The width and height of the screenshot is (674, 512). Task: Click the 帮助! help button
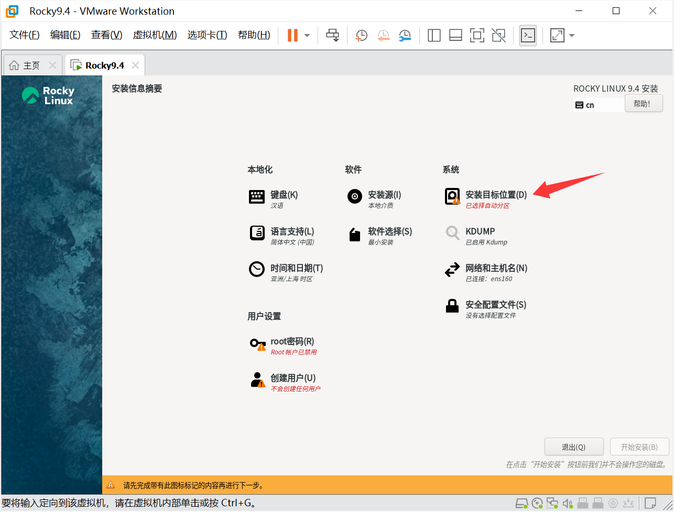point(643,104)
